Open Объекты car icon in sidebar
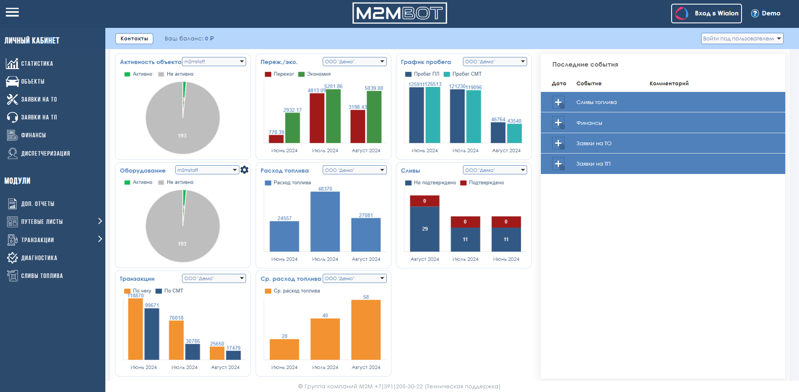 tap(12, 82)
